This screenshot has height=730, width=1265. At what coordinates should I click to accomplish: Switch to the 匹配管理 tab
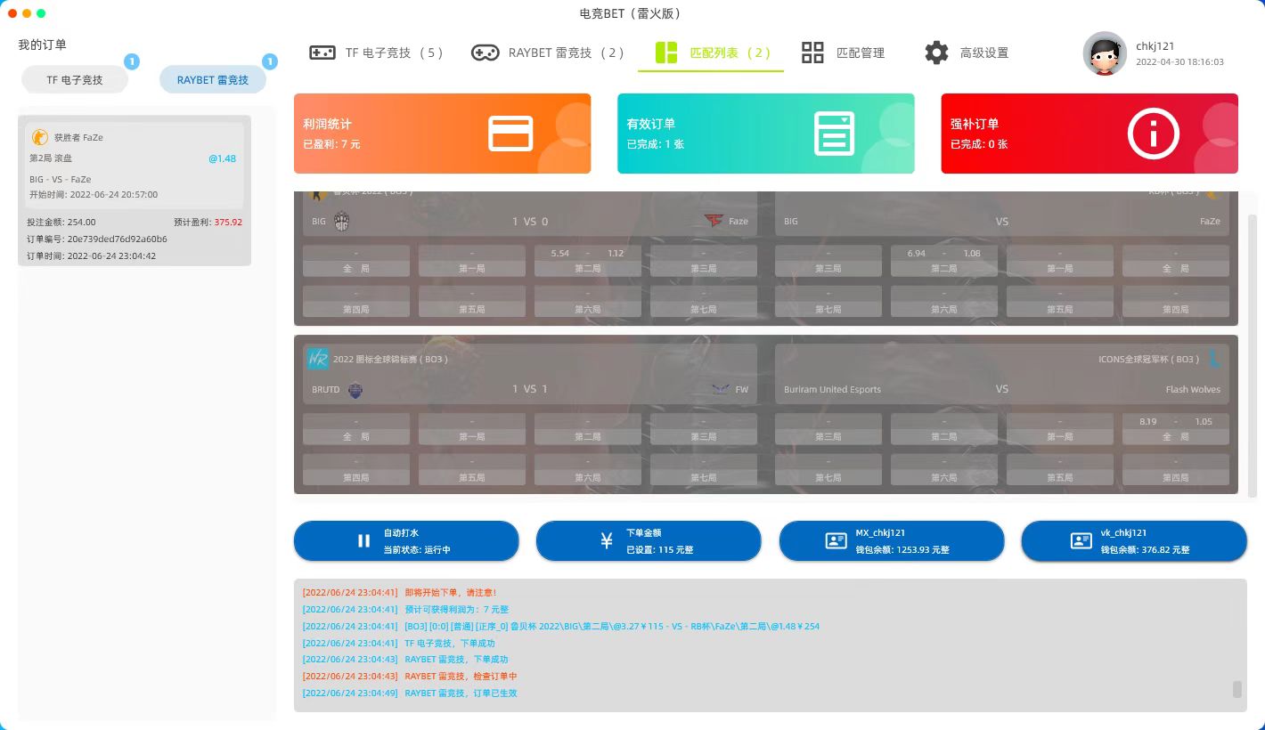[843, 53]
